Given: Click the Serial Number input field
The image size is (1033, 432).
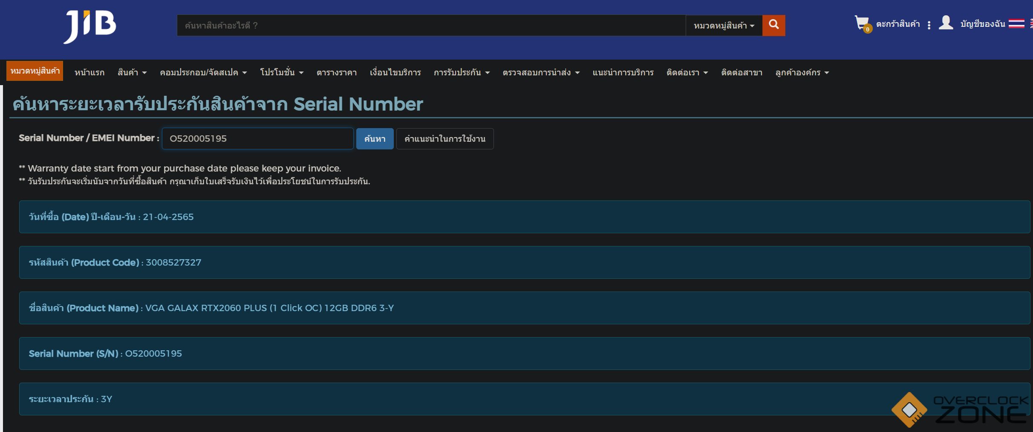Looking at the screenshot, I should click(257, 139).
